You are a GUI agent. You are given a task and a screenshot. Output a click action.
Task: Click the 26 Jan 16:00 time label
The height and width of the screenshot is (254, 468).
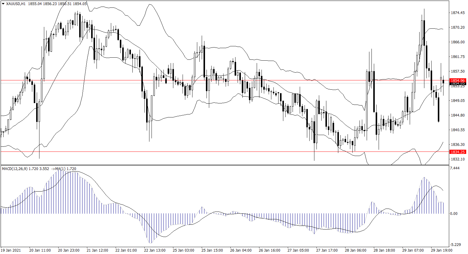click(269, 250)
